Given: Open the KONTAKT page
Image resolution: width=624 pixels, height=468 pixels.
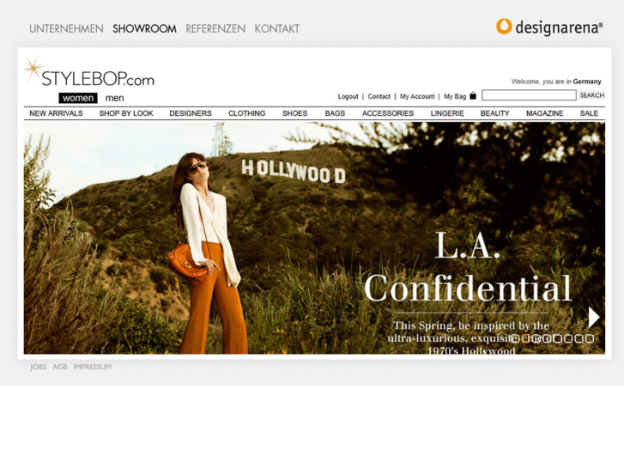Looking at the screenshot, I should (277, 28).
